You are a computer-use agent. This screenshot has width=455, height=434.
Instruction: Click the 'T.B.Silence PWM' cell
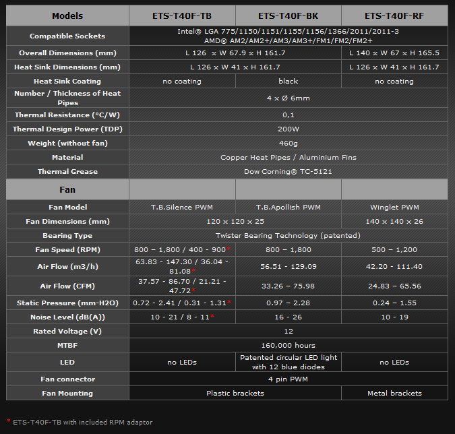click(x=182, y=207)
